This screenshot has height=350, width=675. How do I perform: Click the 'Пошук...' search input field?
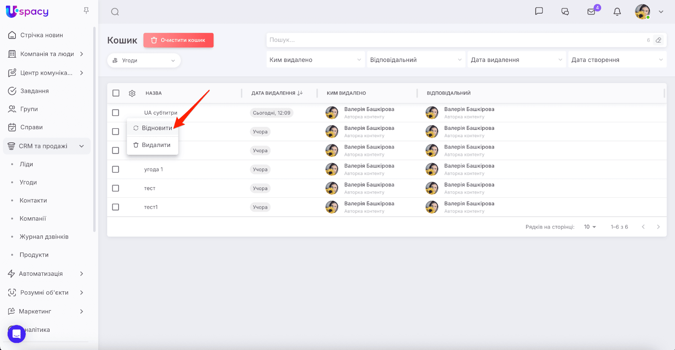pyautogui.click(x=456, y=40)
